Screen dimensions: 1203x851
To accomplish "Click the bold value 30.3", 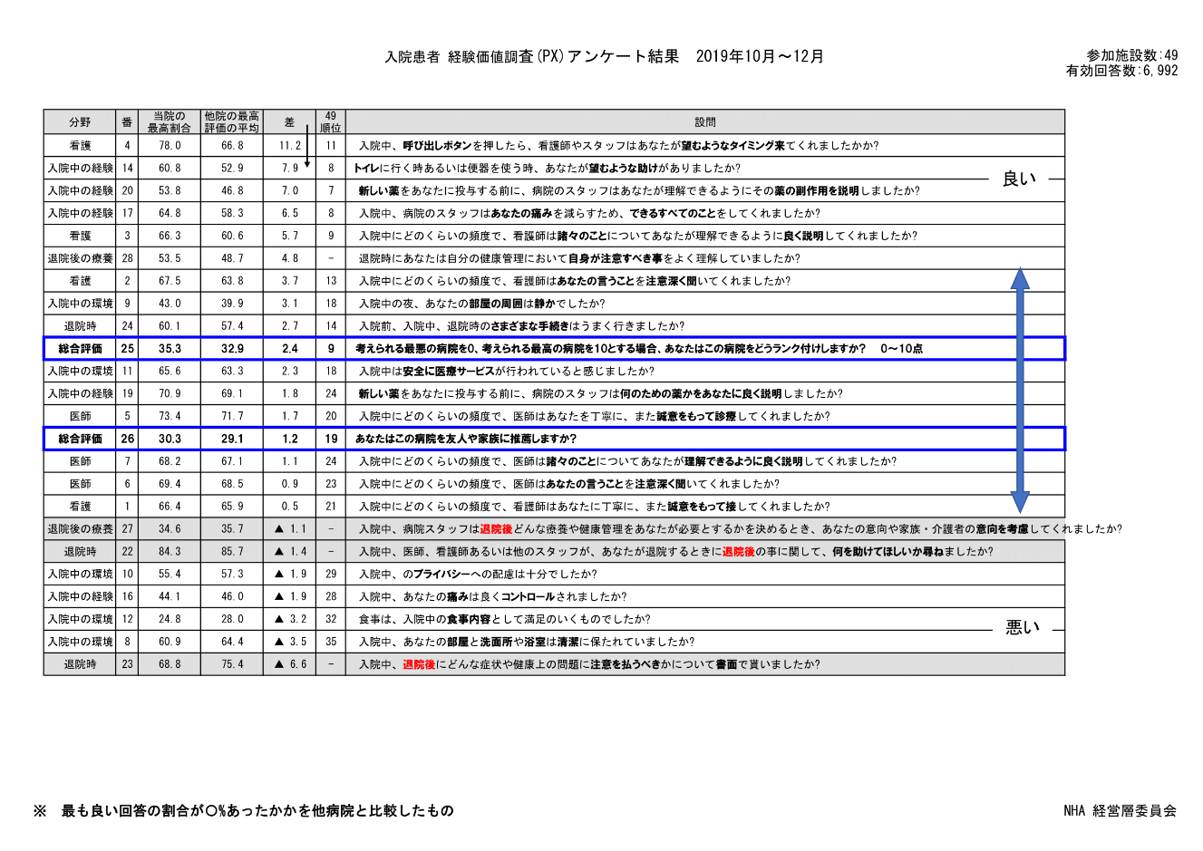I will 170,439.
